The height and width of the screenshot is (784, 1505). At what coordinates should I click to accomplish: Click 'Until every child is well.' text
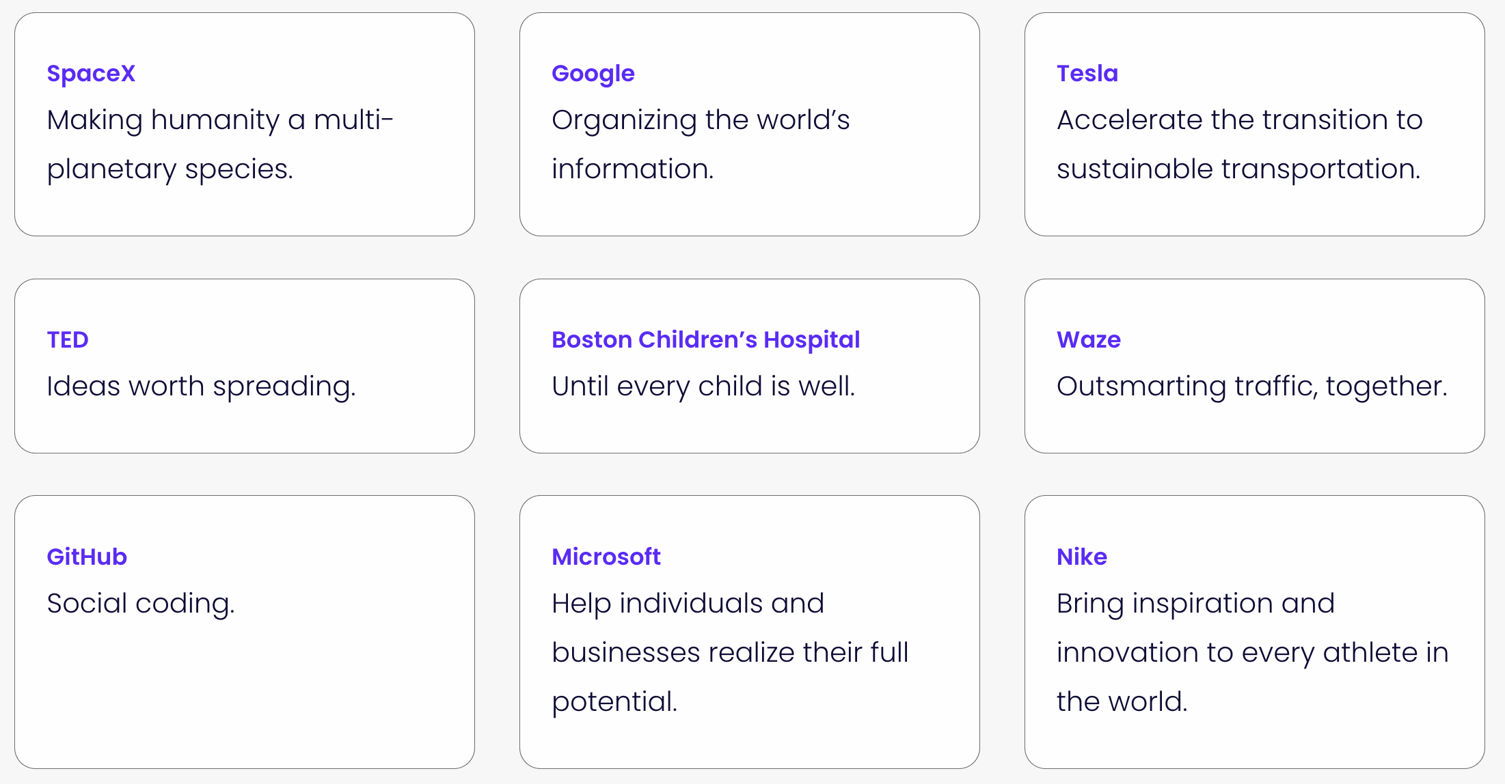point(703,387)
